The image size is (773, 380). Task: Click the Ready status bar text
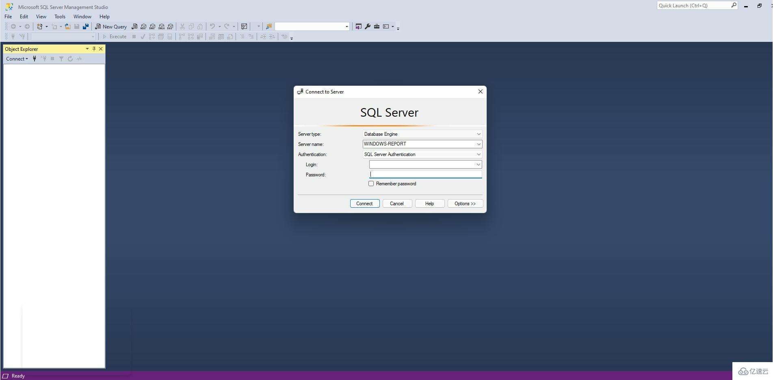coord(18,376)
